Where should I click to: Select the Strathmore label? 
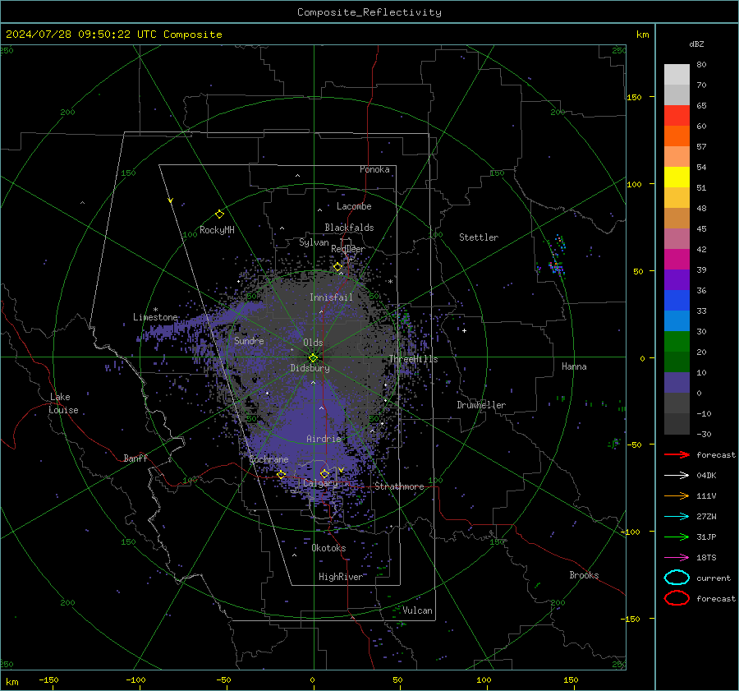click(399, 486)
